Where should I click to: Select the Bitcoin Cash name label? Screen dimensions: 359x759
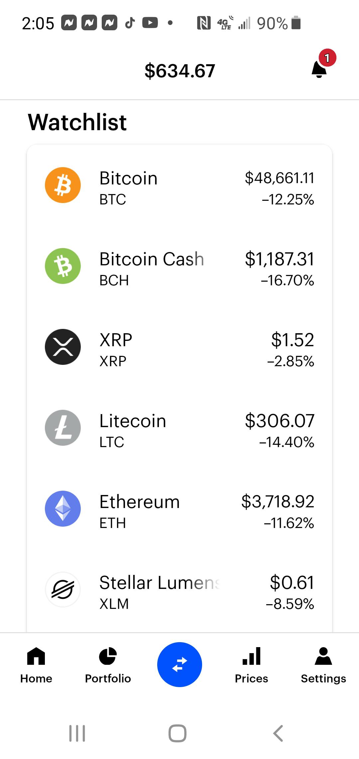pyautogui.click(x=152, y=259)
